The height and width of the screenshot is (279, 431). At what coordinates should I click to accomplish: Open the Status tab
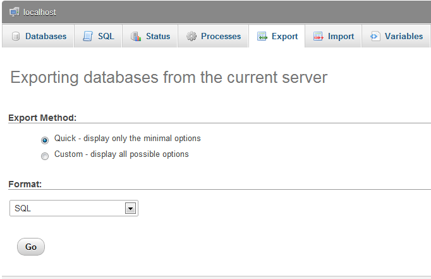[x=150, y=36]
